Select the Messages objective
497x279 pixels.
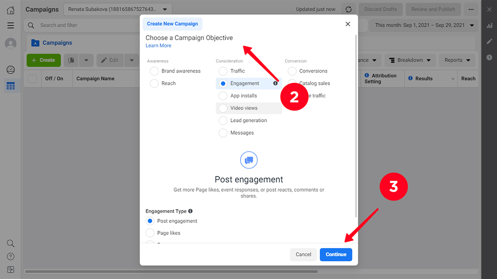223,133
